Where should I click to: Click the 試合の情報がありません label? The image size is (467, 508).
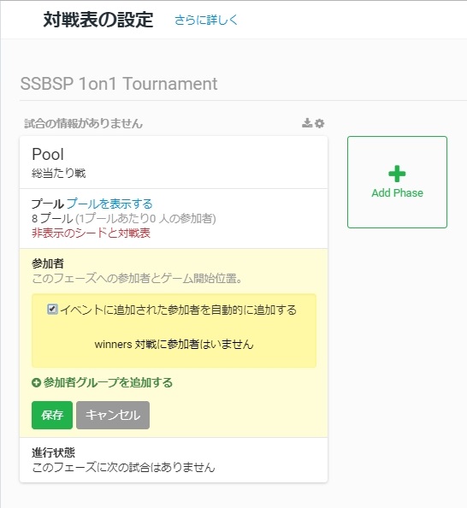[83, 123]
